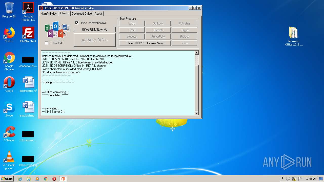Uncheck Office reactivation task checkbox
This screenshot has width=324, height=182.
(x=77, y=23)
